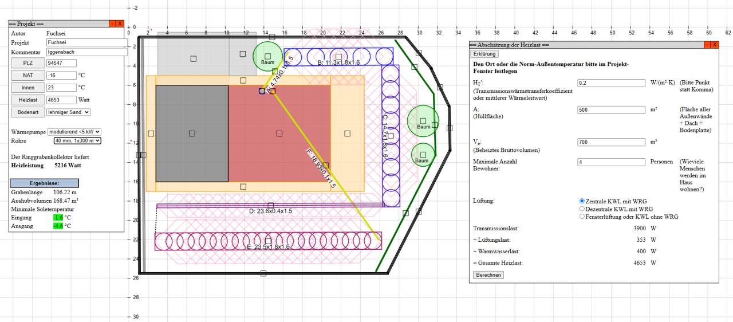Click the green Eingang temperature value
The width and height of the screenshot is (733, 322).
pyautogui.click(x=58, y=217)
